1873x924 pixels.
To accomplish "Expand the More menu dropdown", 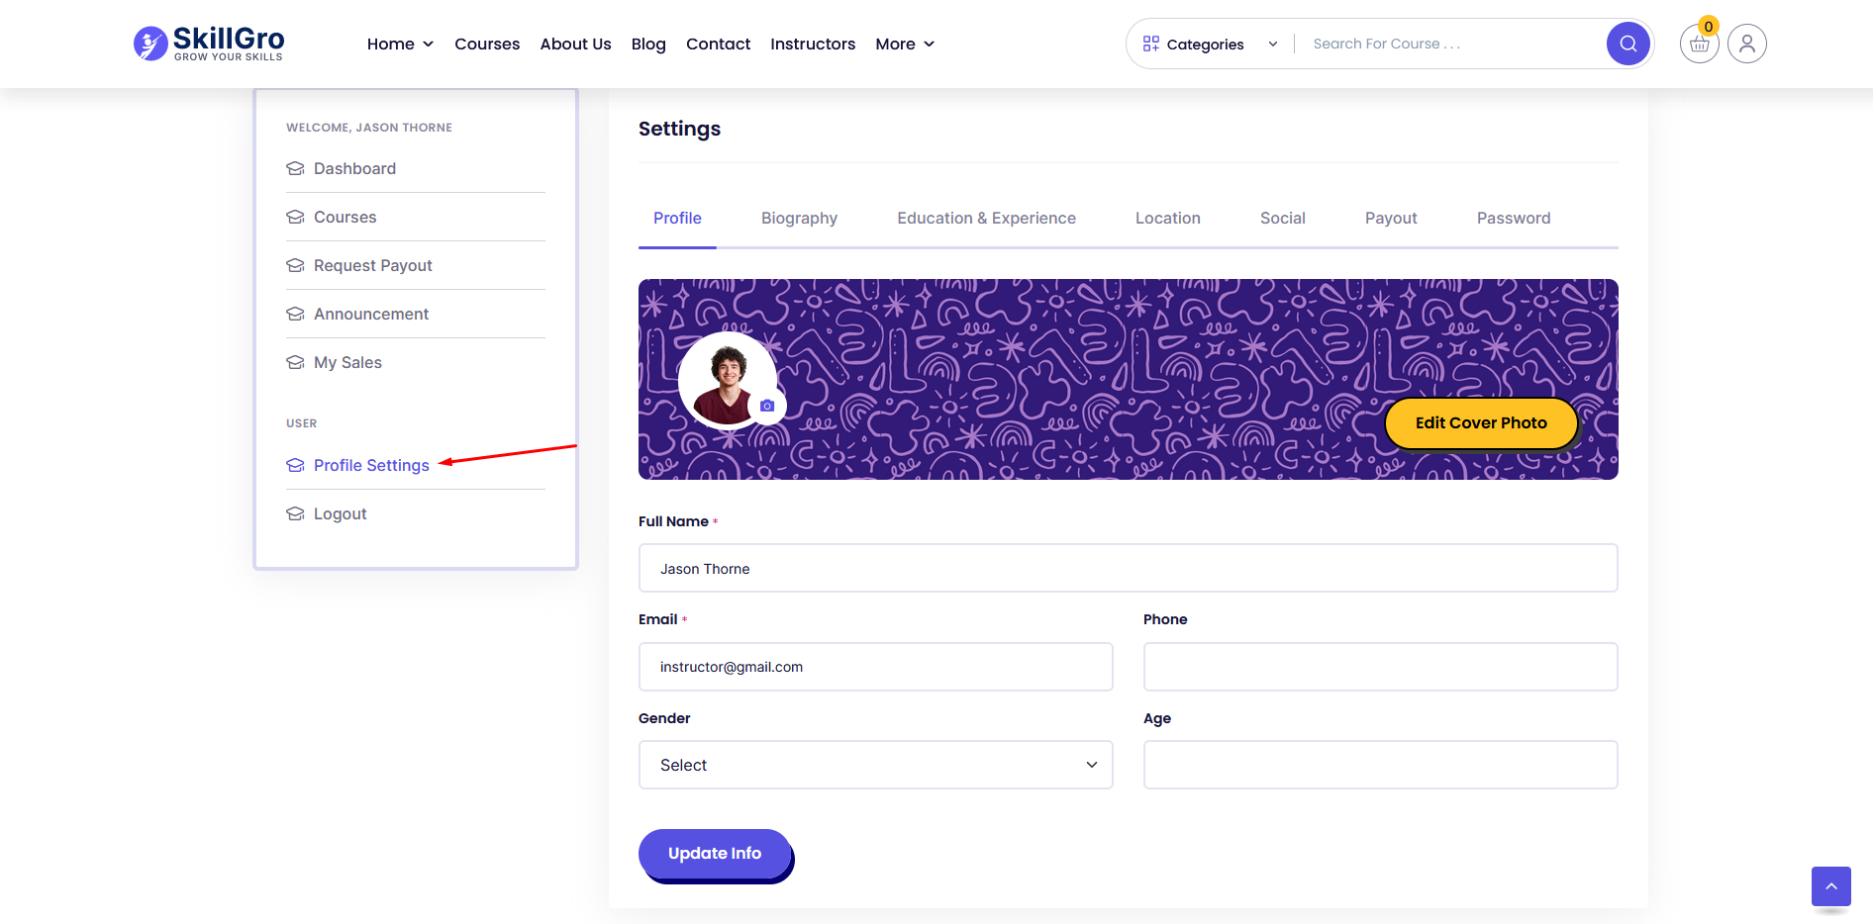I will pyautogui.click(x=905, y=44).
